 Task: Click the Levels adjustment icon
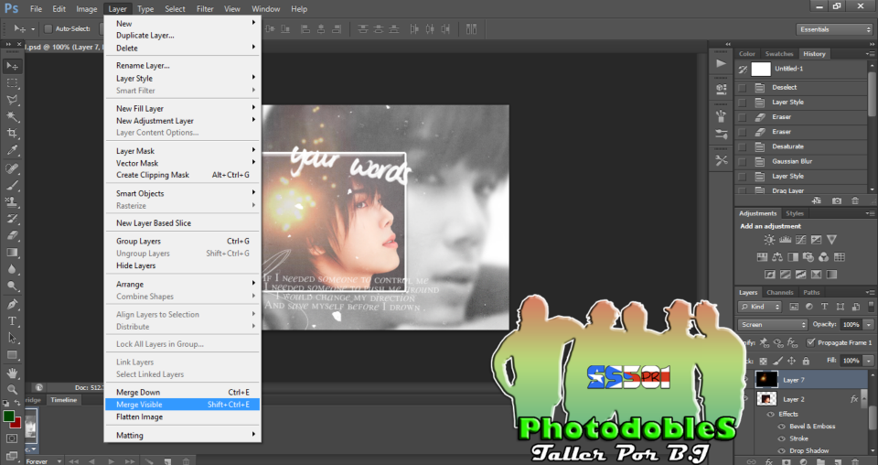tap(785, 240)
